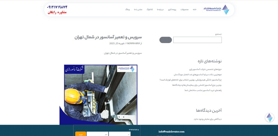Screen dimensions: 278x136
Task: Open the درباره ما (About us) page
Action: (160, 9)
